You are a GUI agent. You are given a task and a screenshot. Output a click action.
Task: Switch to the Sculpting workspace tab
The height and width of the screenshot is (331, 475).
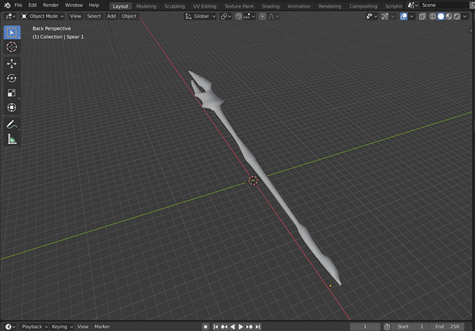(174, 6)
